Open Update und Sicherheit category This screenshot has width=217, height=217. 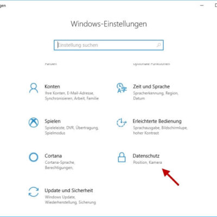(x=69, y=190)
